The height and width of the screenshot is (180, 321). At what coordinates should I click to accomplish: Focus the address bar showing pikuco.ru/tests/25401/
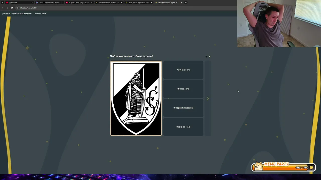[x=125, y=8]
